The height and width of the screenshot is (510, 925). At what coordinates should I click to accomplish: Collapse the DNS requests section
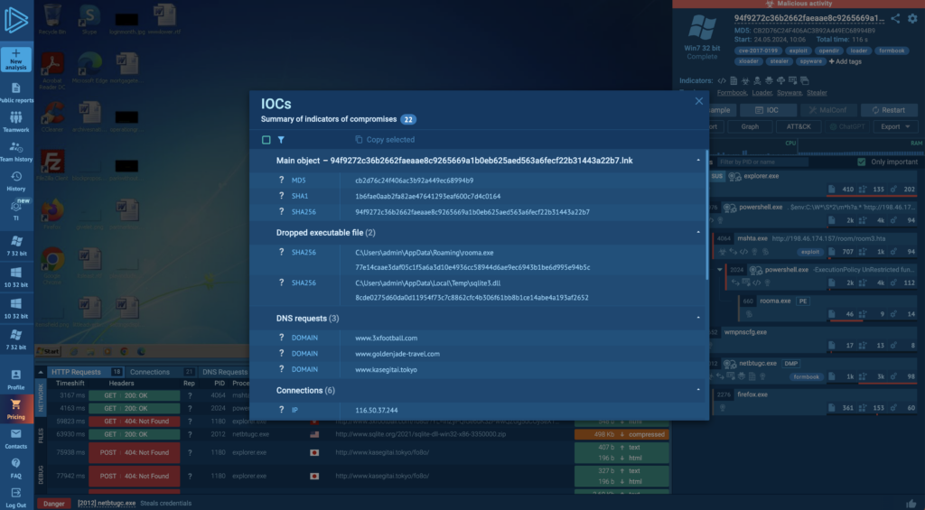[698, 319]
